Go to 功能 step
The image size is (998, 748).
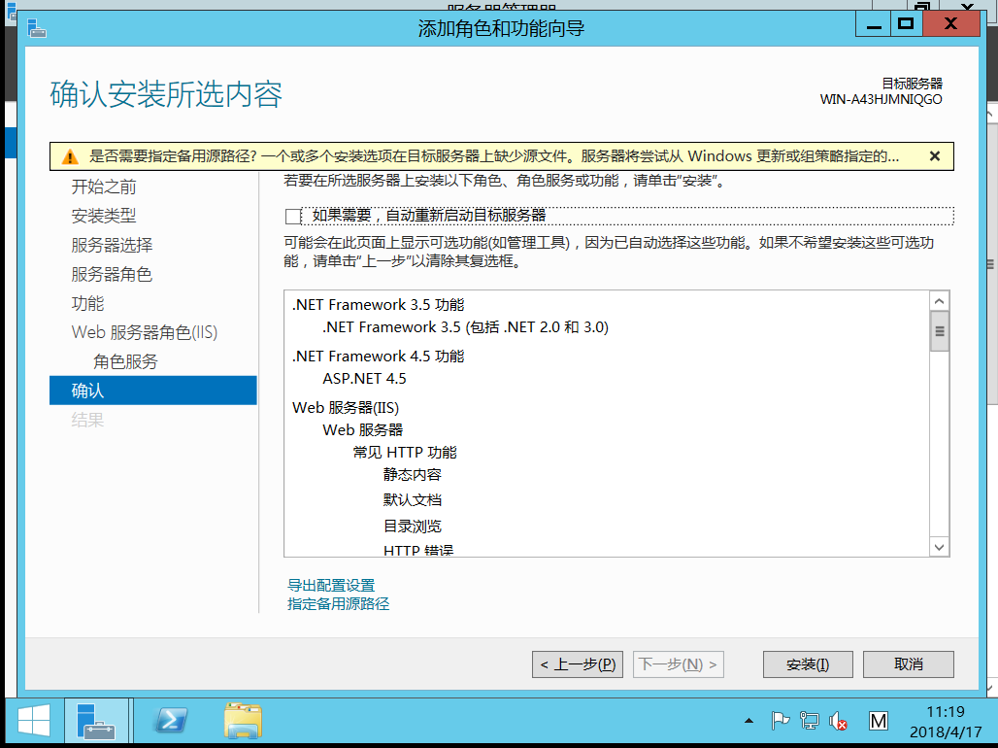coord(87,303)
